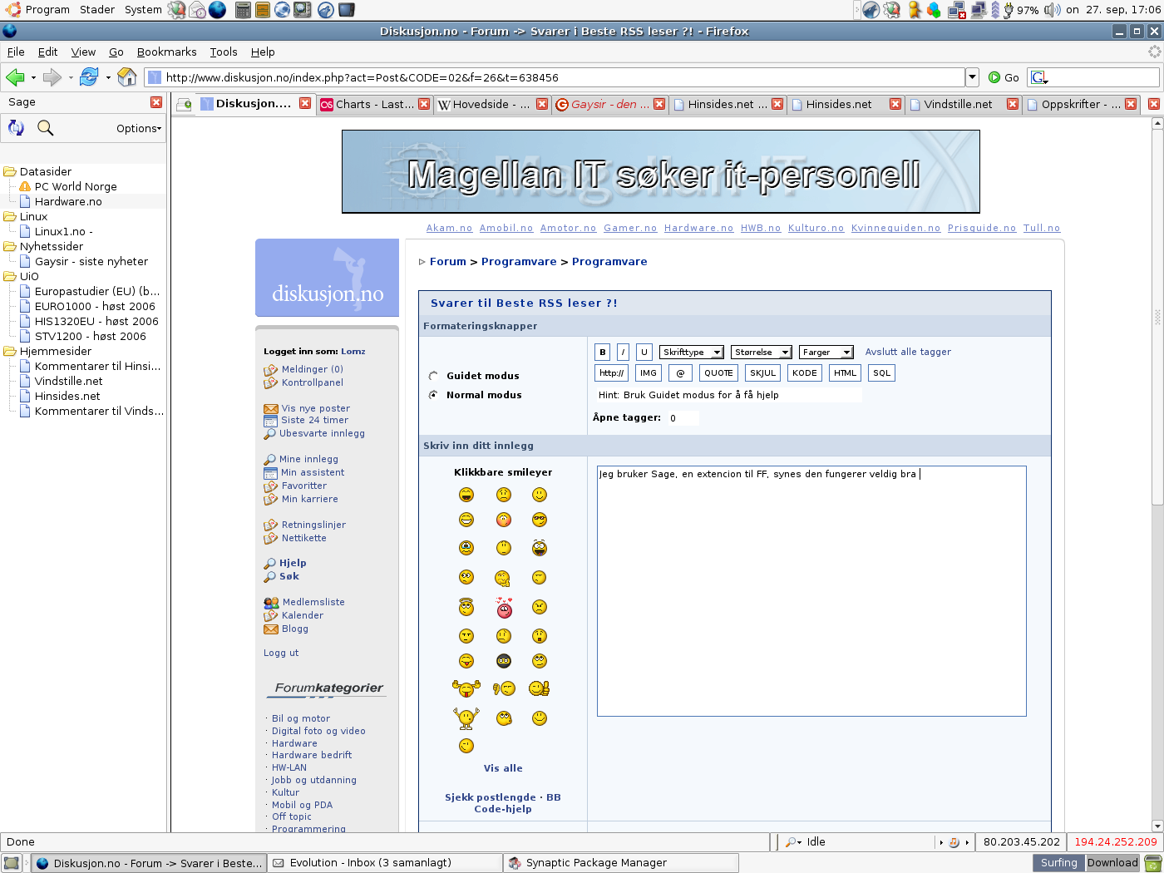The height and width of the screenshot is (873, 1164).
Task: Click the Go button green icon
Action: pyautogui.click(x=994, y=77)
